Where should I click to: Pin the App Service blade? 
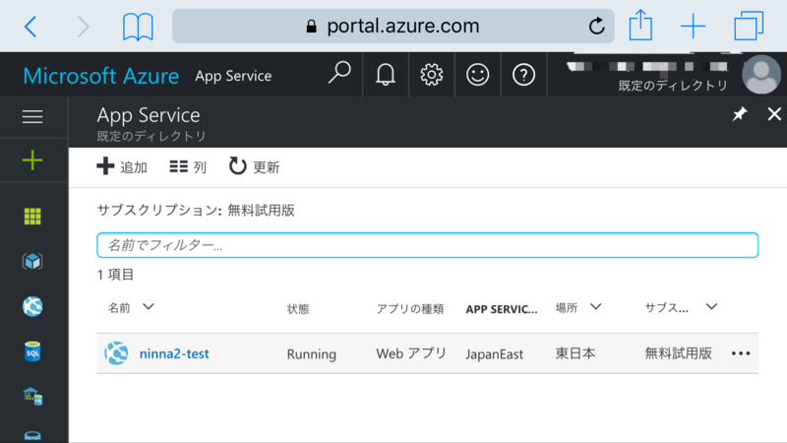[740, 114]
